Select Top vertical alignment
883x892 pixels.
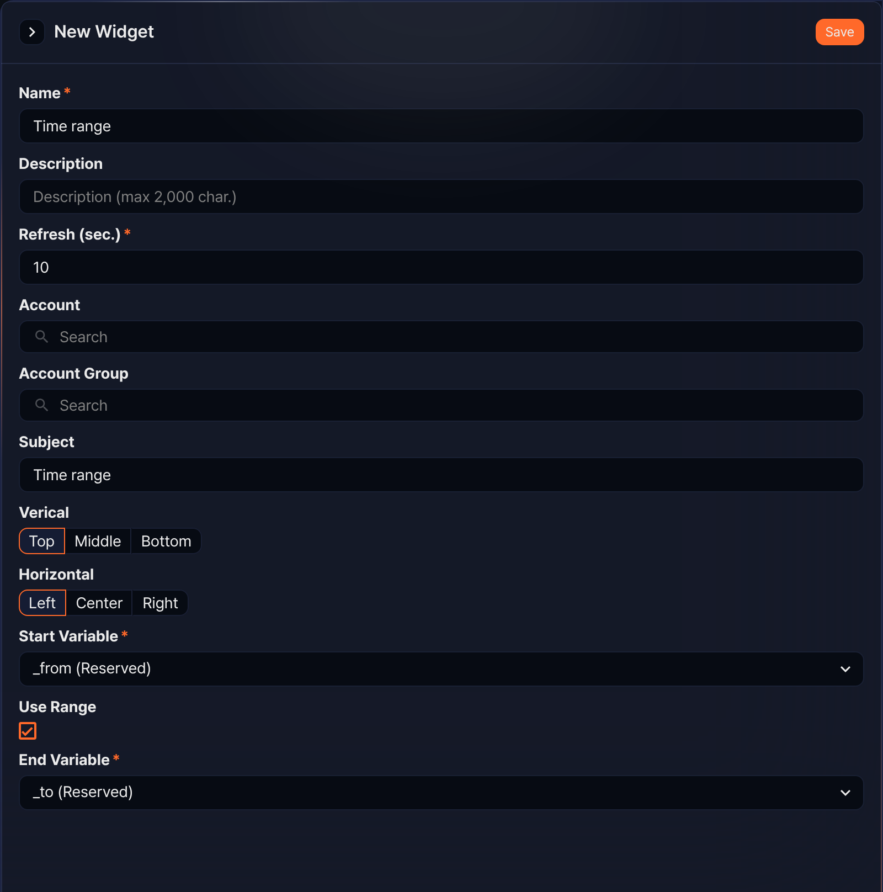click(x=42, y=541)
